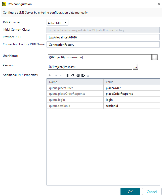This screenshot has width=163, height=196.
Task: Click the placeOrderResponse value cell
Action: pos(132,94)
